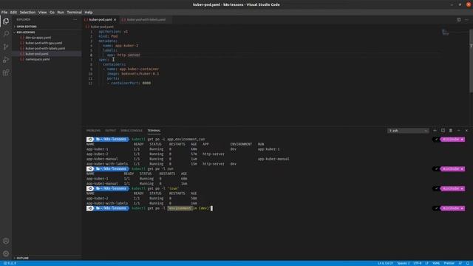Open the Run and Debug view
The image size is (473, 266).
pos(6,60)
